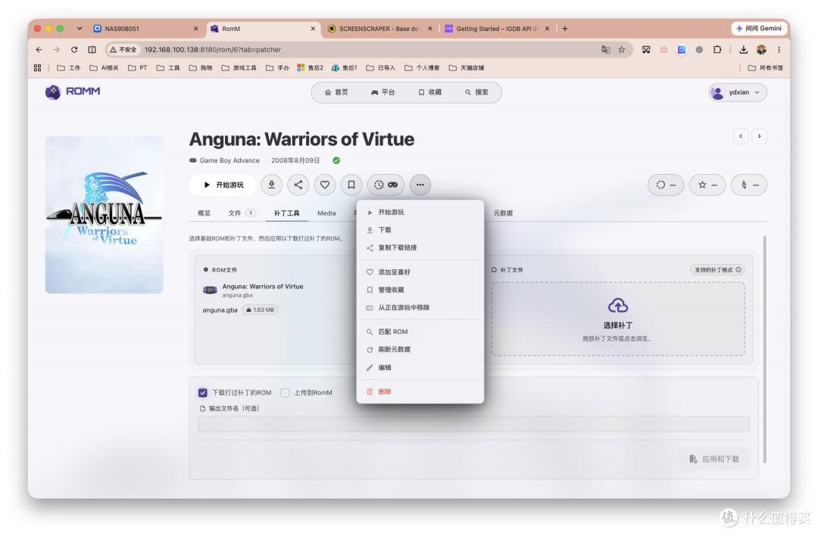This screenshot has width=818, height=535.
Task: Go to next game with right chevron
Action: (759, 136)
